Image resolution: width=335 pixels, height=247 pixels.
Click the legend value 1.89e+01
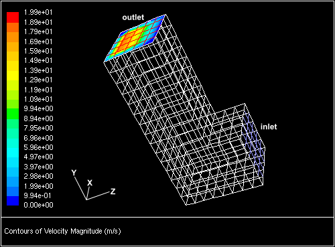(38, 22)
